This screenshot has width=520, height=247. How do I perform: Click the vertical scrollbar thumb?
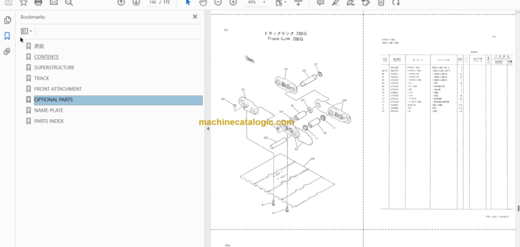(519, 208)
